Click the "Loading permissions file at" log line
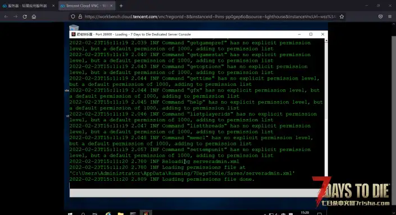Screen dimensions: 396x215 [157, 167]
